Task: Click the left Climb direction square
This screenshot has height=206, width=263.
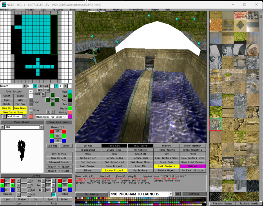Action: 48,100
